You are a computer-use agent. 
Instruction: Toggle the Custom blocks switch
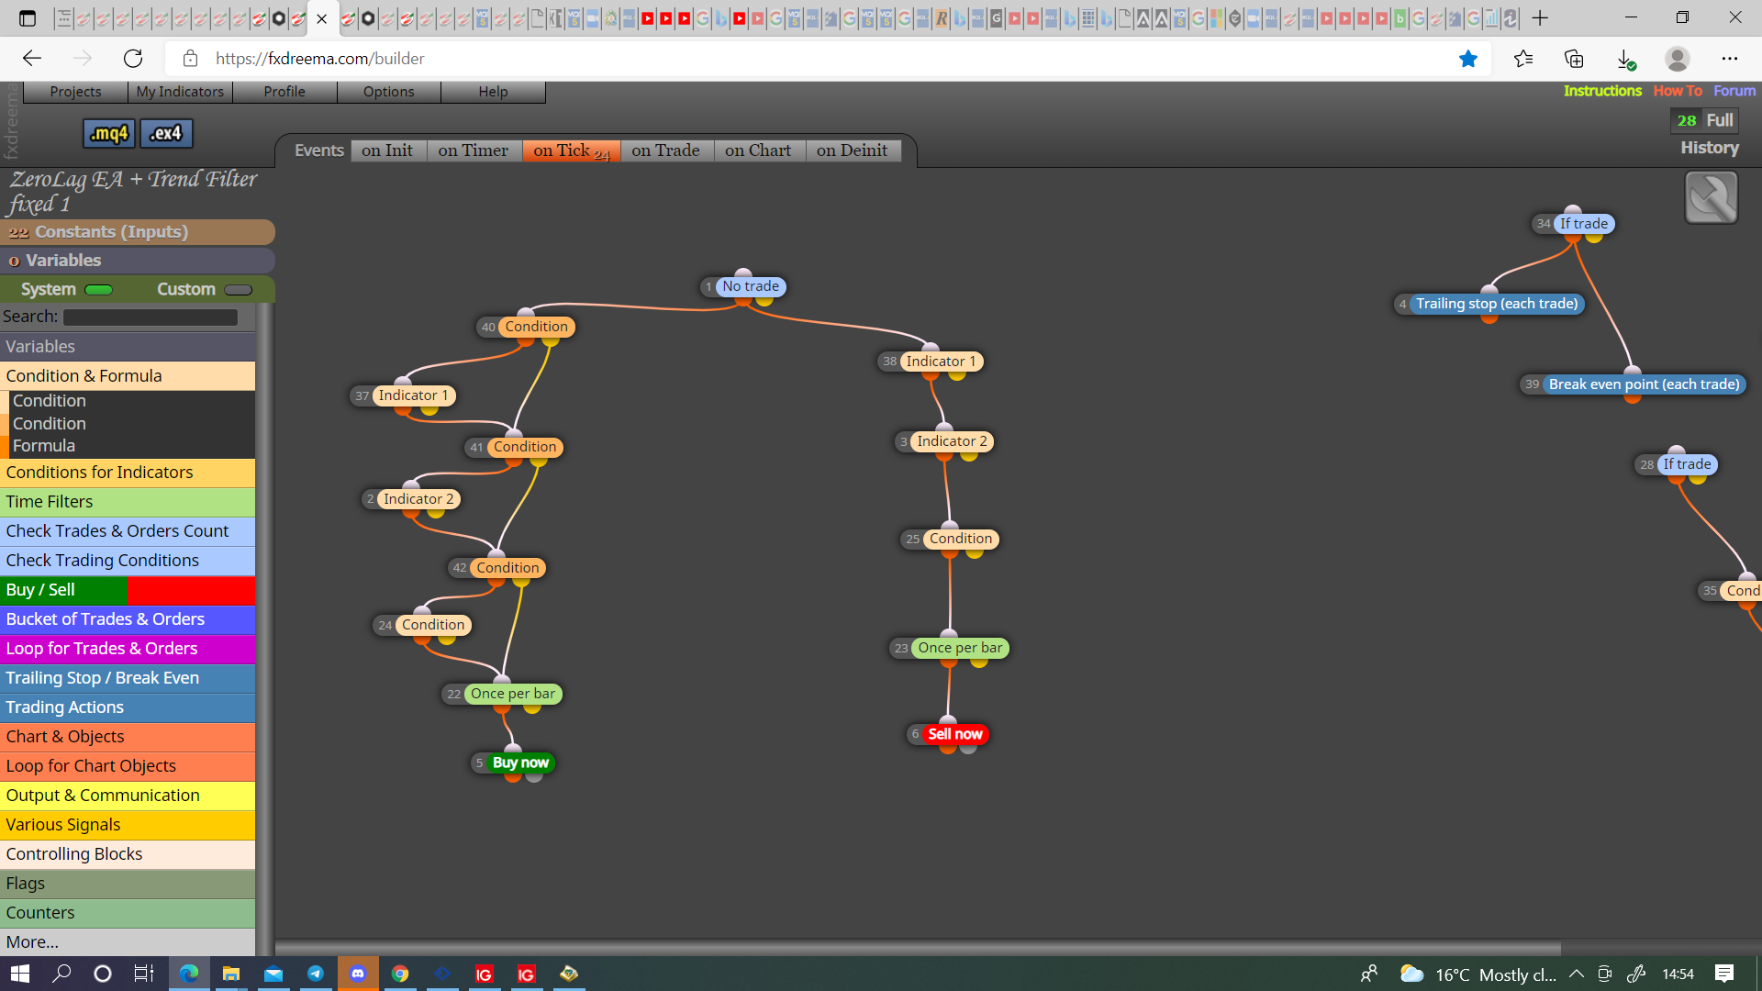[238, 290]
